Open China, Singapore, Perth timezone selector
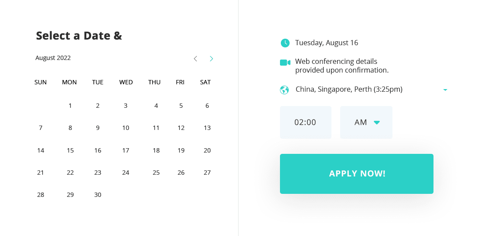488x236 pixels. point(349,89)
